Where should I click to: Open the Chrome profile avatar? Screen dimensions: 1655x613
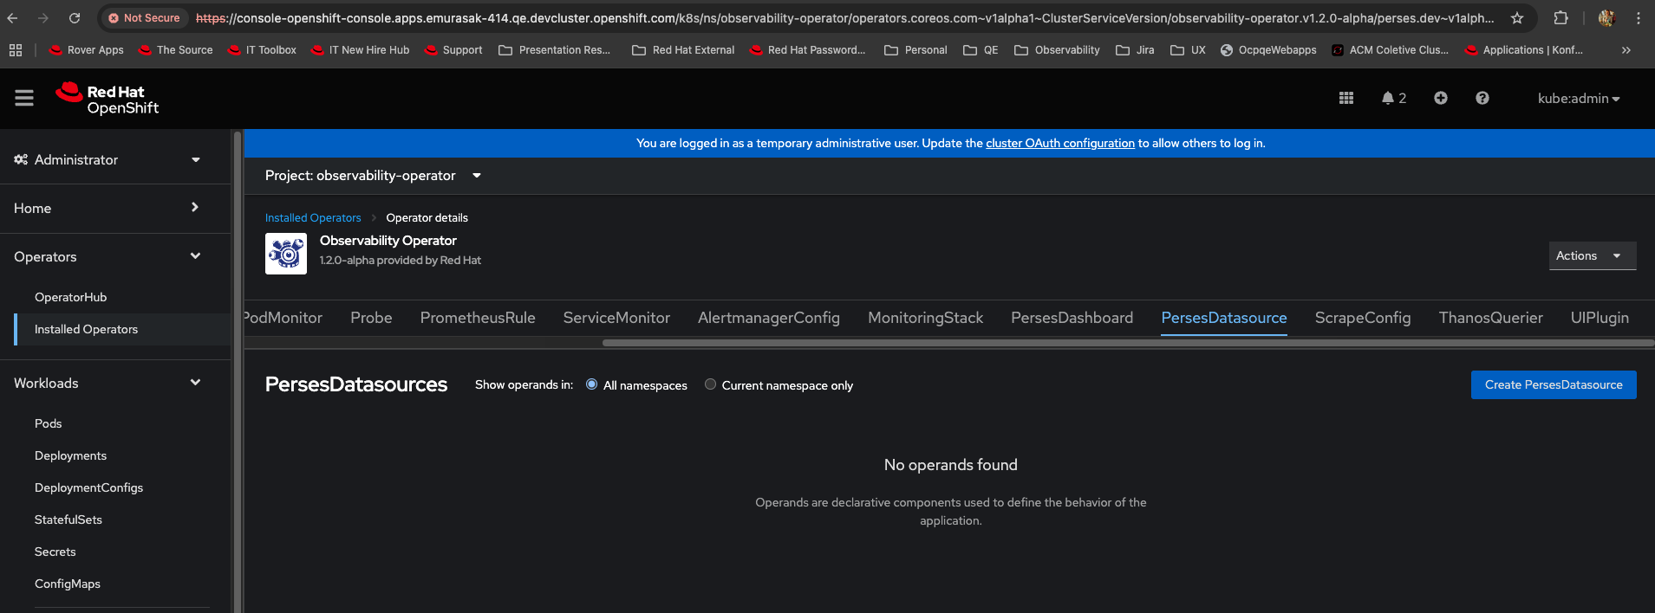1606,18
